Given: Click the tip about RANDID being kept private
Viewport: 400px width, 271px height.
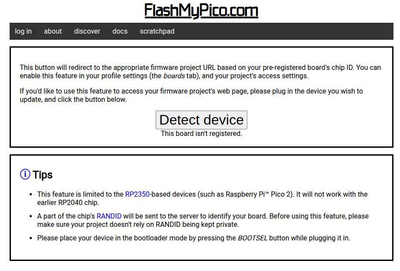Looking at the screenshot, I should [x=203, y=220].
